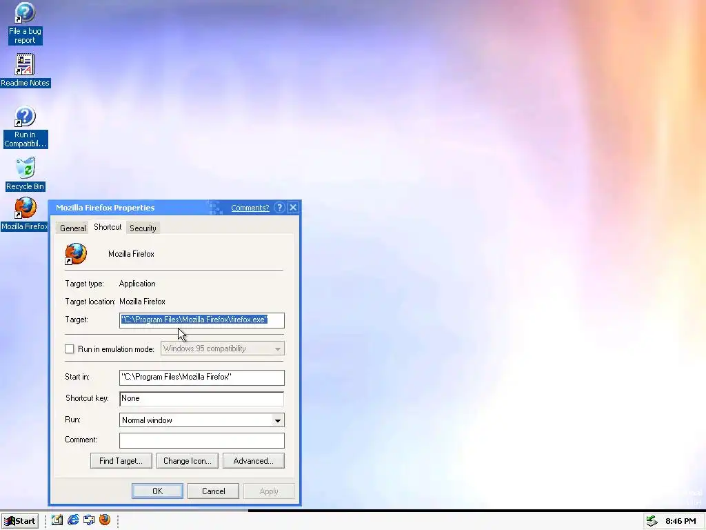The image size is (706, 530).
Task: Click the Application target type text
Action: (137, 284)
